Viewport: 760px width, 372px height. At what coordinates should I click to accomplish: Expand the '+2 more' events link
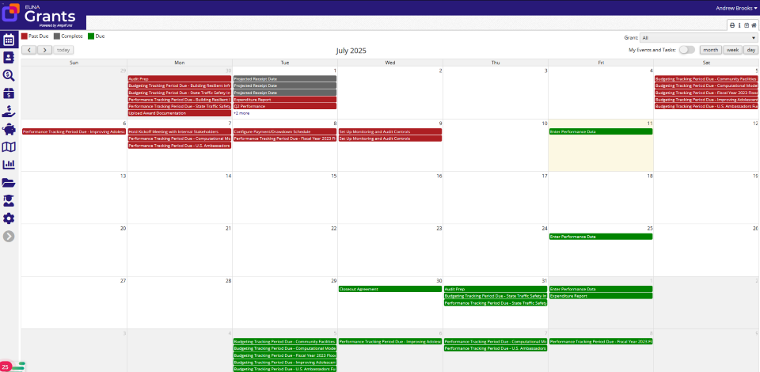point(241,113)
